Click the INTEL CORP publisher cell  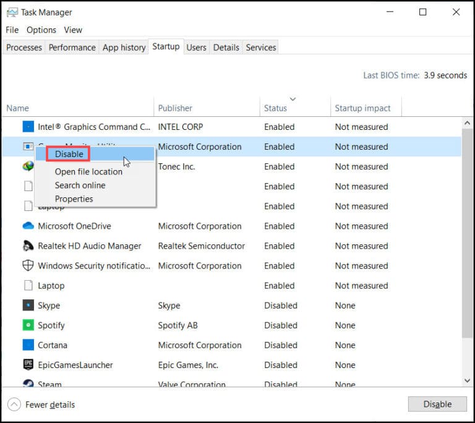pyautogui.click(x=181, y=127)
